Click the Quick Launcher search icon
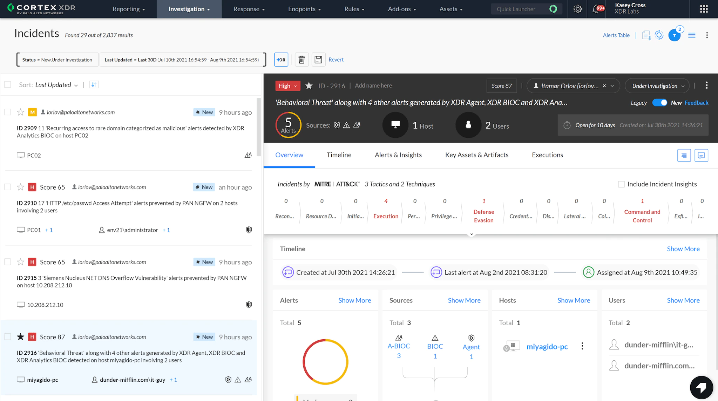 coord(553,8)
